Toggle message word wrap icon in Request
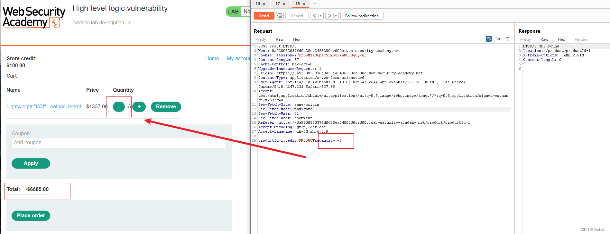 (489, 39)
